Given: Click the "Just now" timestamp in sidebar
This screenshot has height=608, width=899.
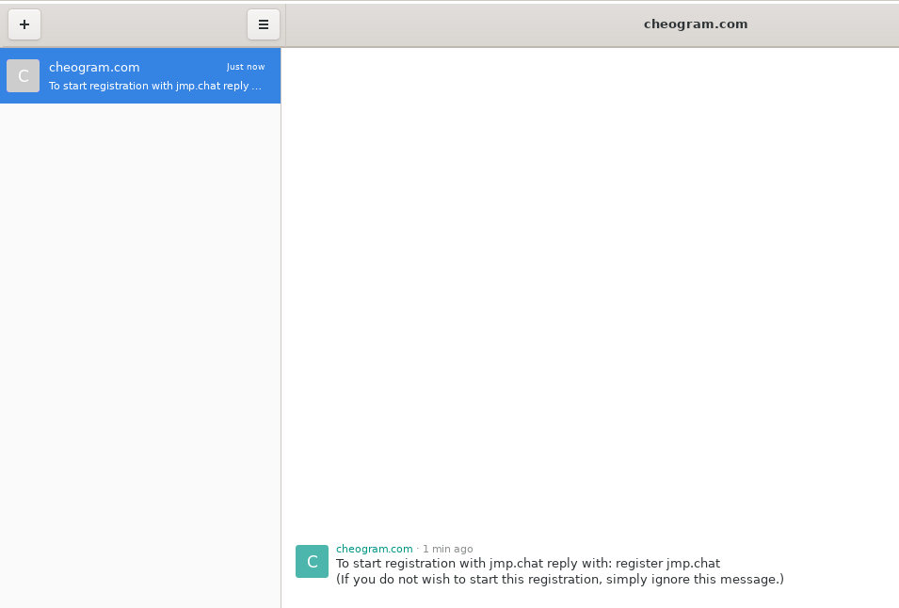Looking at the screenshot, I should click(x=246, y=67).
